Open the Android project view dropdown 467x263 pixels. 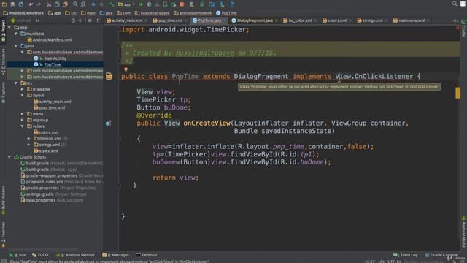[x=25, y=20]
